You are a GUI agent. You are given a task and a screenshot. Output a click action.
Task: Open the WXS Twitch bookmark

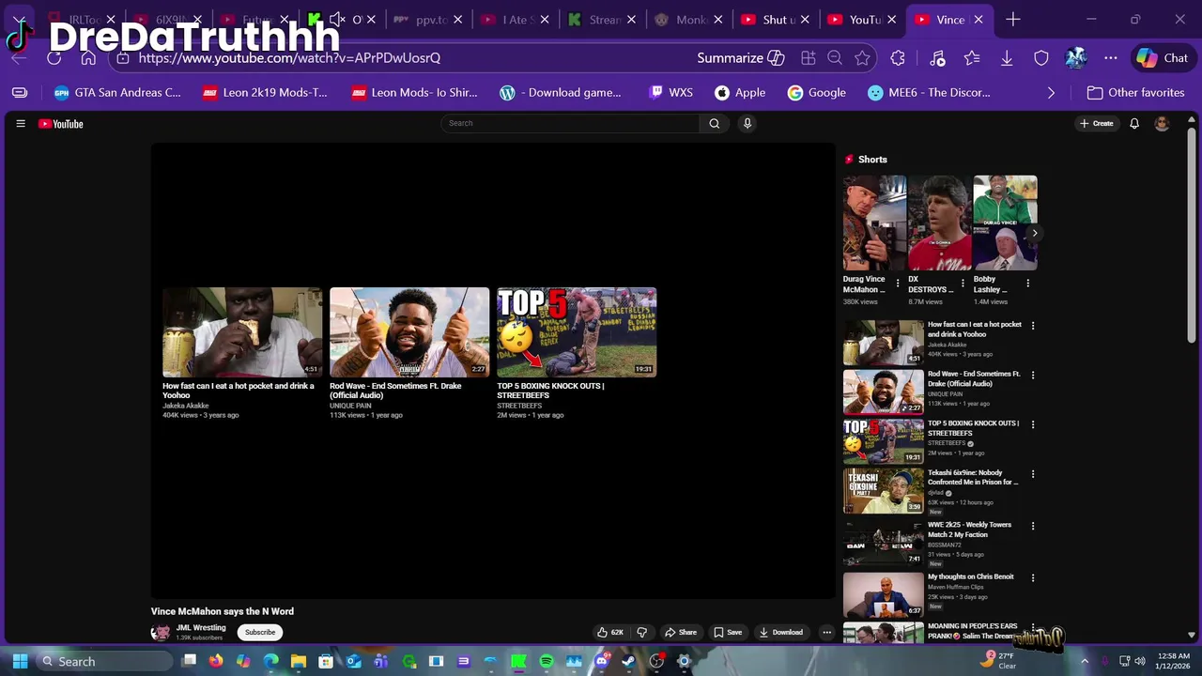click(x=670, y=92)
